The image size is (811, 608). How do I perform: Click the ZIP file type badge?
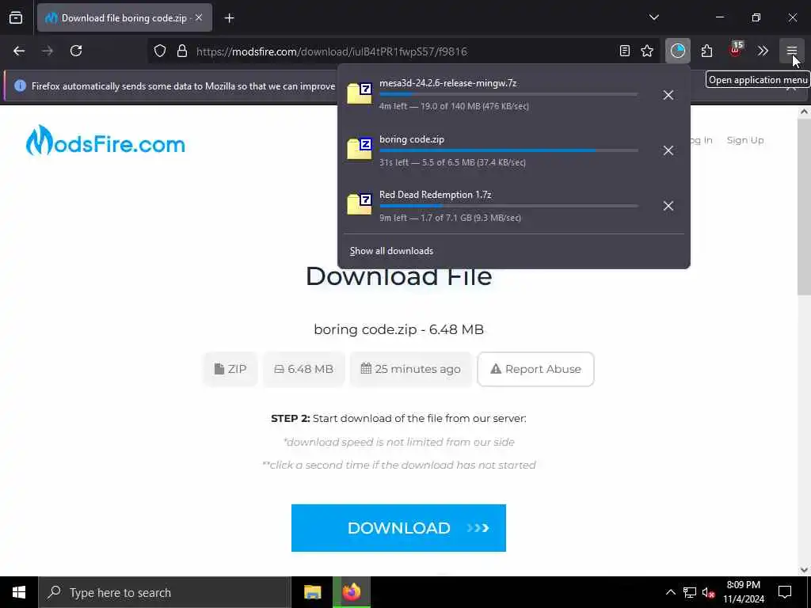230,369
